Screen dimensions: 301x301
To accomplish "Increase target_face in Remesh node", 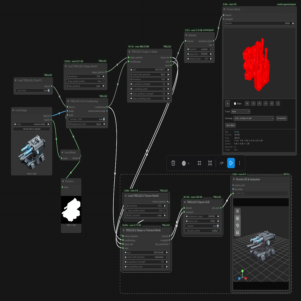I will pyautogui.click(x=211, y=54).
